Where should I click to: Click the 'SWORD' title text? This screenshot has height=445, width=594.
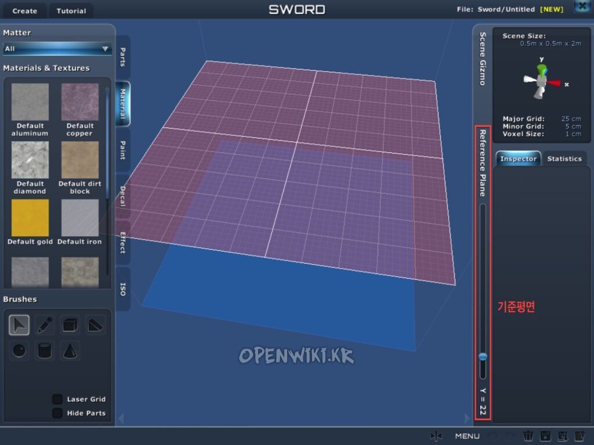pyautogui.click(x=297, y=9)
